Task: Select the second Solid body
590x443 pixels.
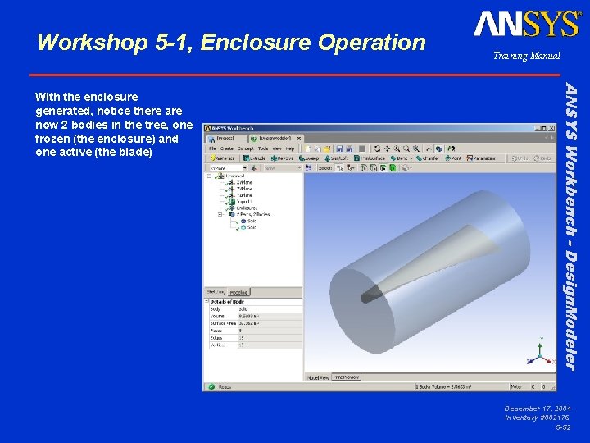Action: [252, 227]
